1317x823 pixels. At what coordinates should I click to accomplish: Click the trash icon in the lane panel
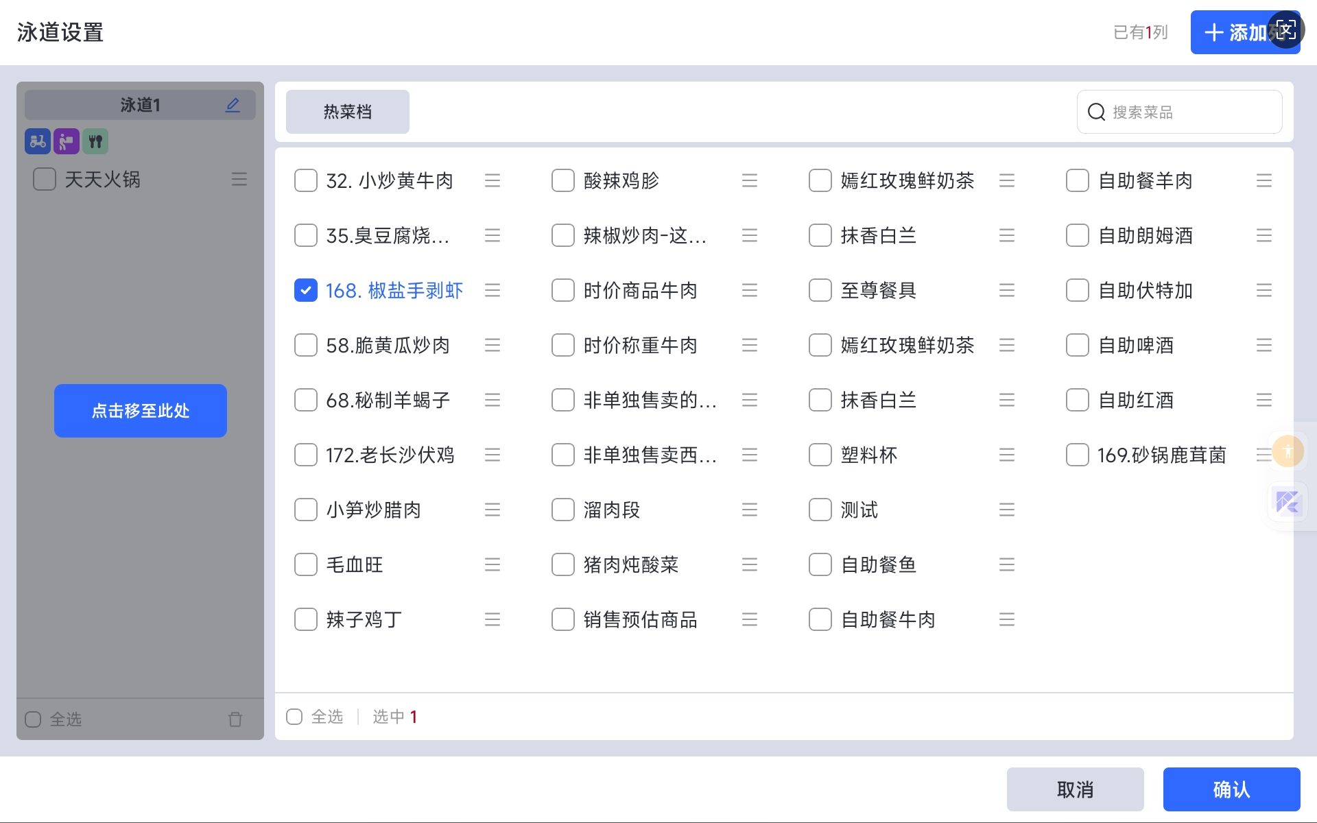coord(235,719)
